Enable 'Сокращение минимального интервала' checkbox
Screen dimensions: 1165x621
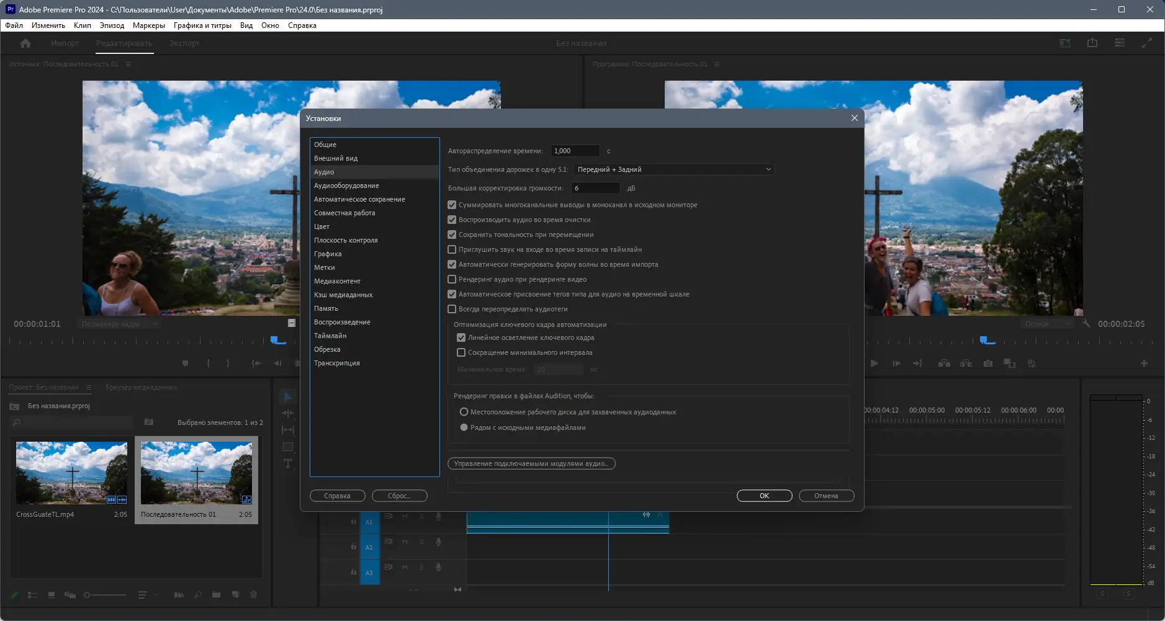(x=461, y=352)
